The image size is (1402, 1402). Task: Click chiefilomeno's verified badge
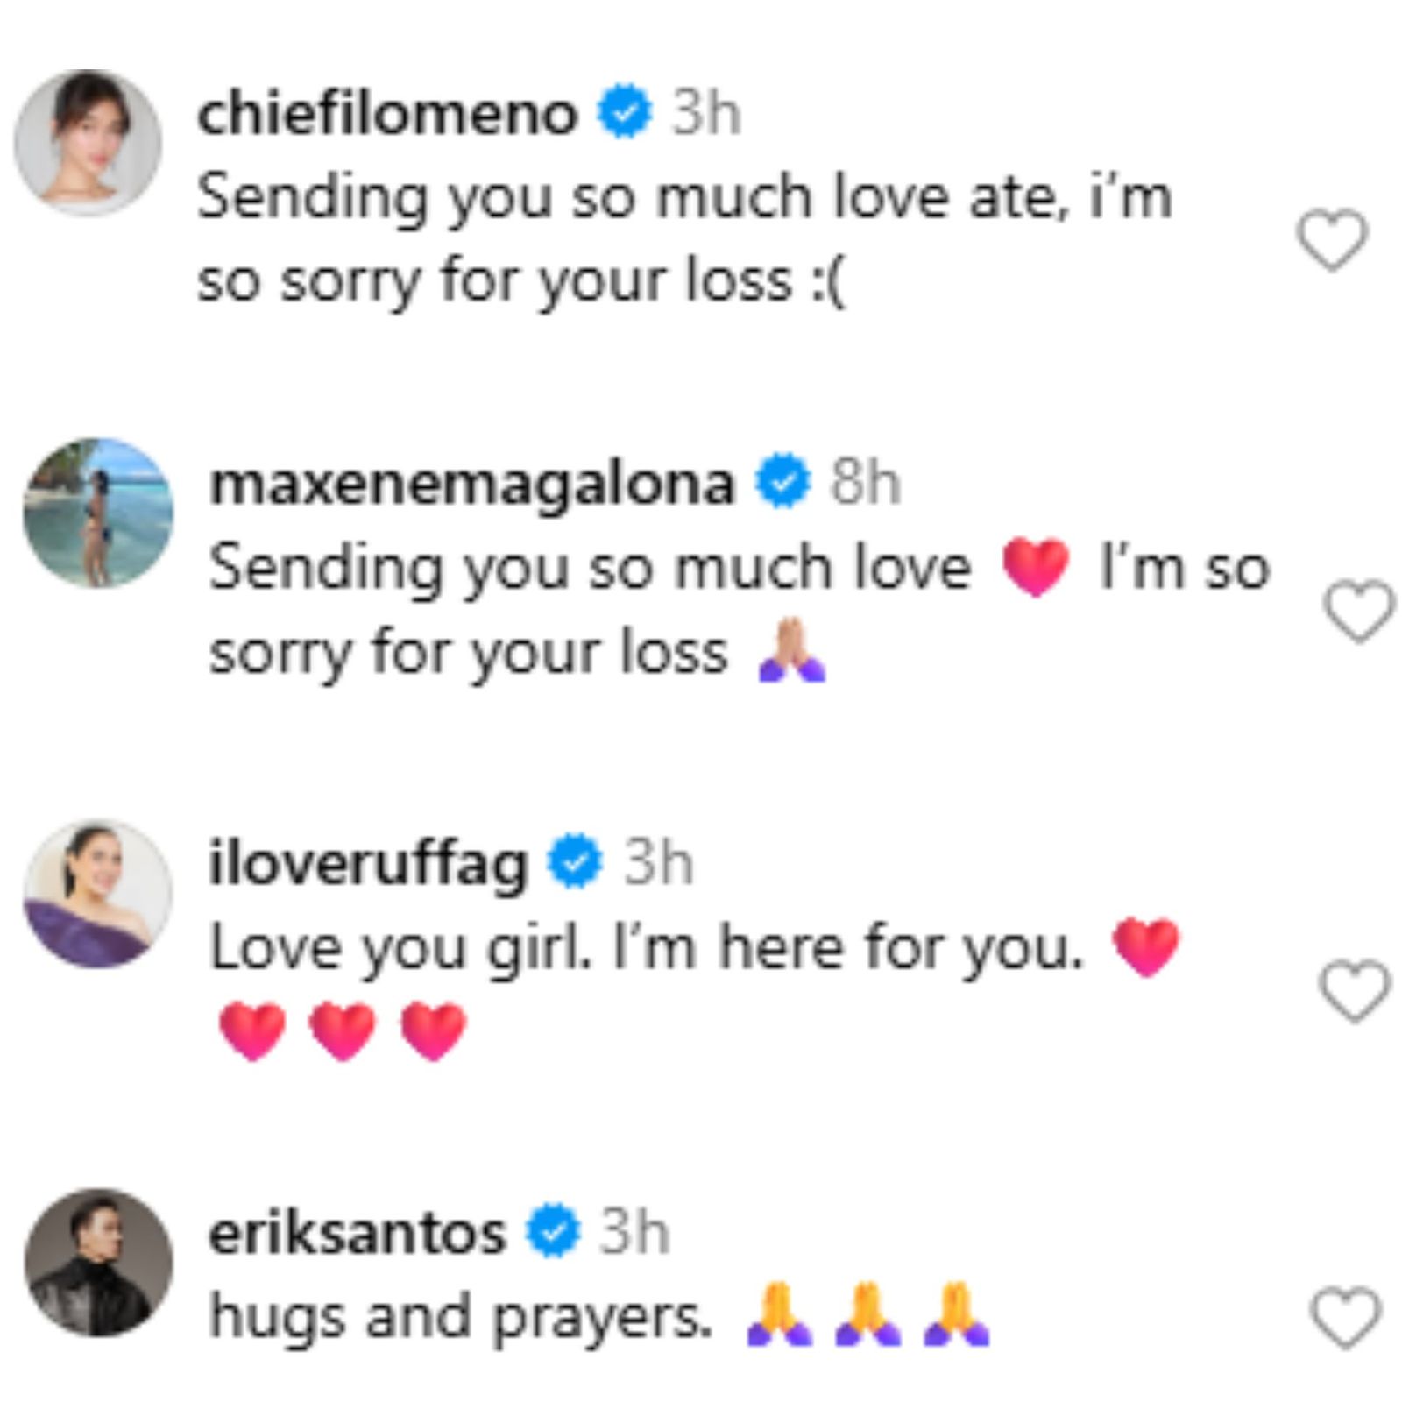(624, 112)
